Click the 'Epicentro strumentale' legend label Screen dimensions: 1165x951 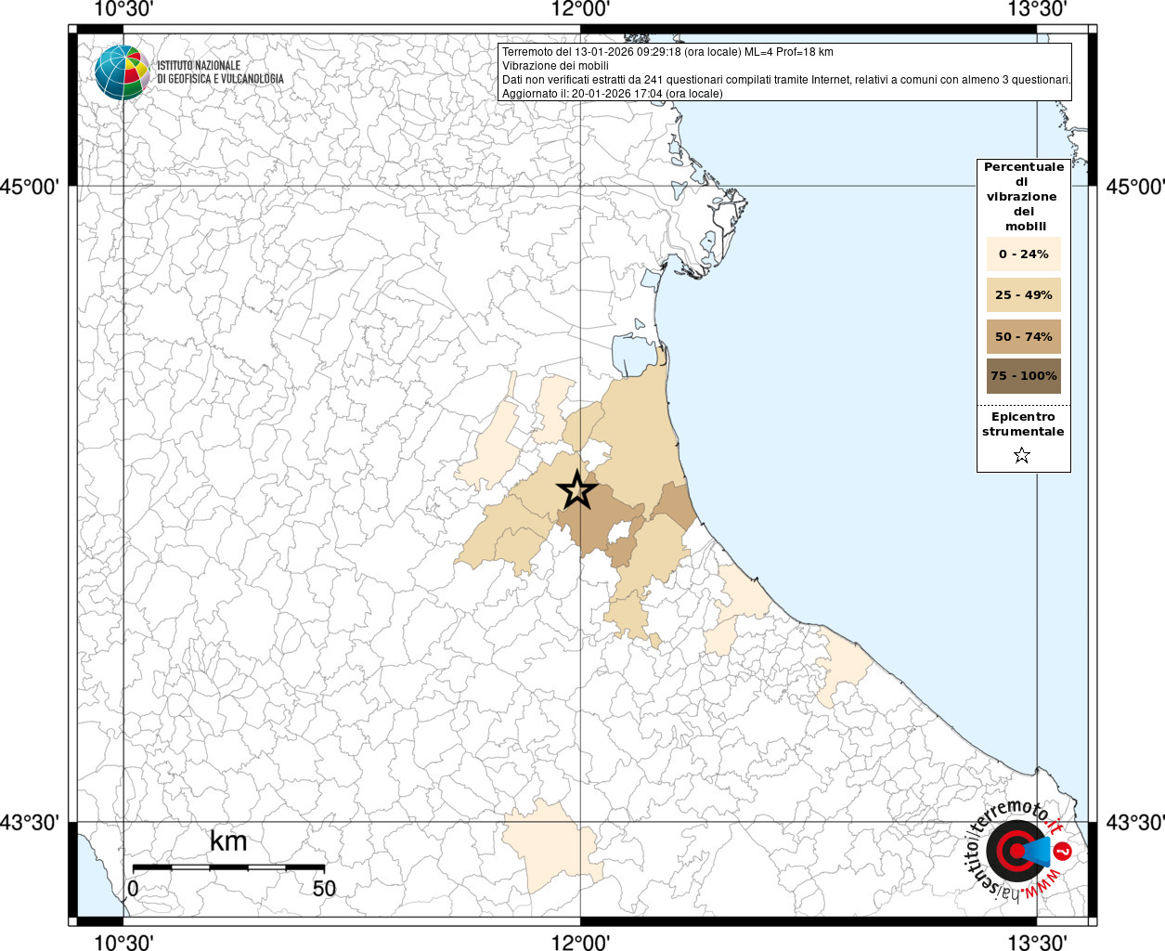click(1023, 424)
